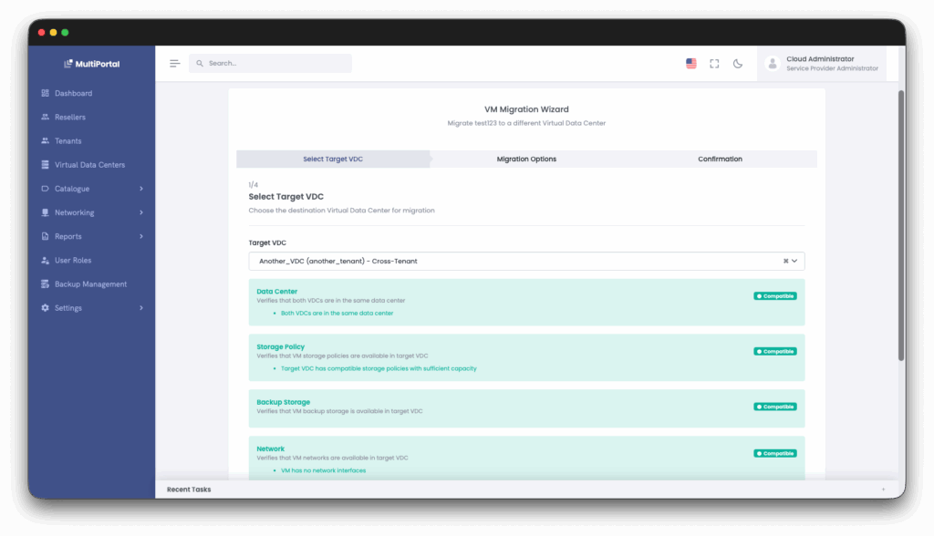Click the fullscreen icon in top bar
This screenshot has width=934, height=536.
pyautogui.click(x=714, y=63)
